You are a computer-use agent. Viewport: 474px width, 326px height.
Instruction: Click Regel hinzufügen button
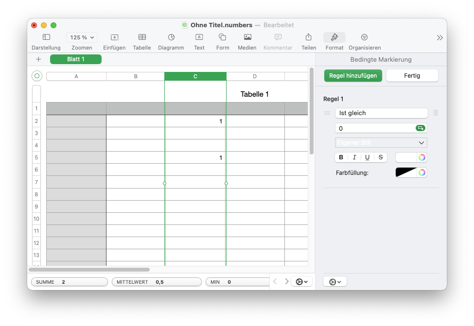pyautogui.click(x=353, y=75)
